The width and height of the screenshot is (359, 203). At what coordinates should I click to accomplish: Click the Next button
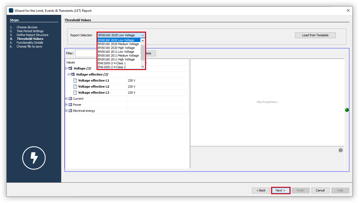280,190
